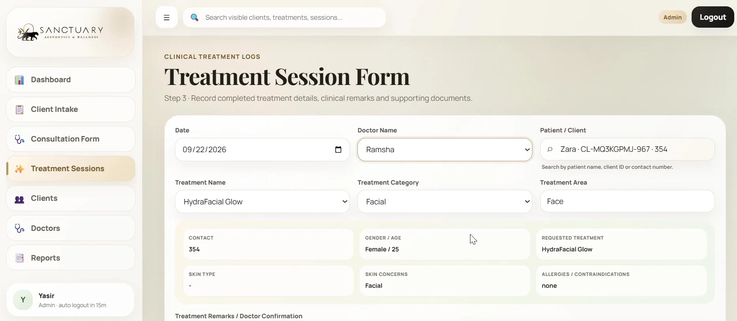The width and height of the screenshot is (737, 321).
Task: Click the Logout button
Action: (713, 17)
